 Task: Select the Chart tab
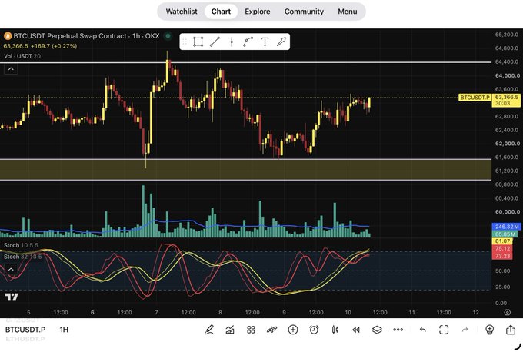(x=221, y=12)
